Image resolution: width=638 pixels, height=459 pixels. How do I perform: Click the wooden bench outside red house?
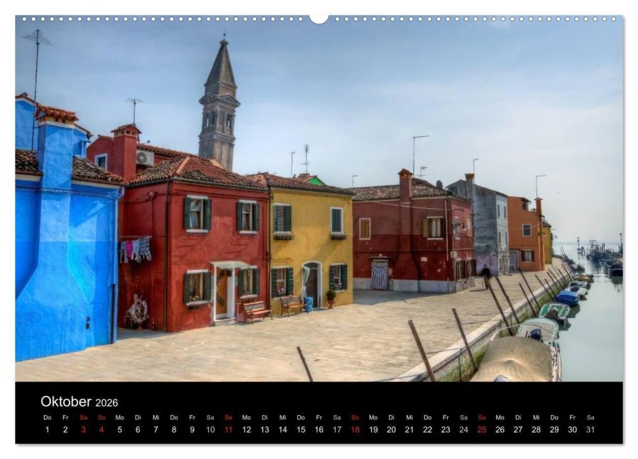[257, 312]
